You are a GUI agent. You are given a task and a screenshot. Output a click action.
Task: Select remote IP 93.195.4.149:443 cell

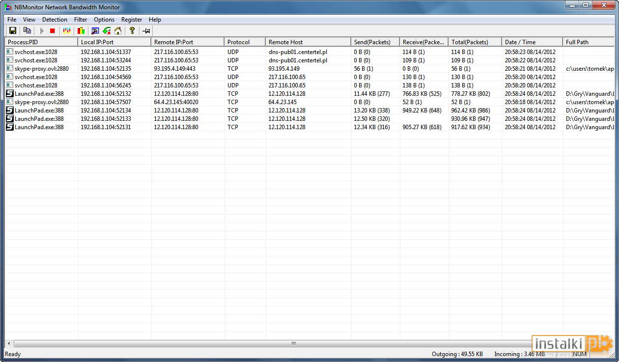[x=174, y=69]
